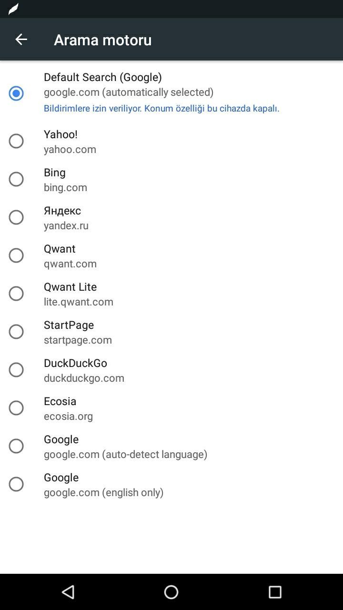
Task: Open the blue Bildirimlere izin veriliyor link
Action: (x=161, y=108)
